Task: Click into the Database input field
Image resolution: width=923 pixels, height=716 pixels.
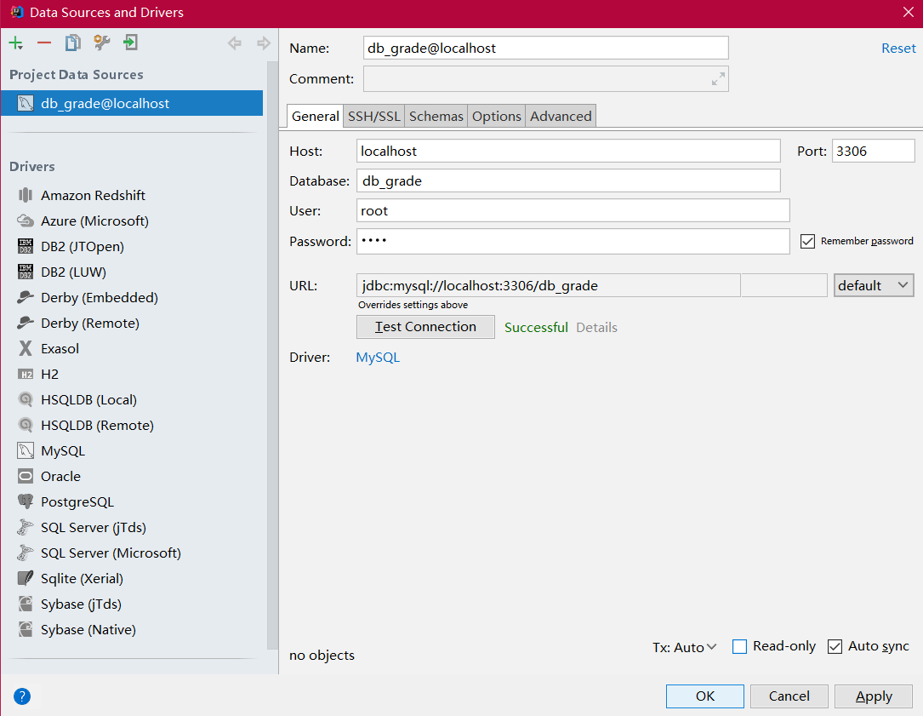Action: (x=568, y=180)
